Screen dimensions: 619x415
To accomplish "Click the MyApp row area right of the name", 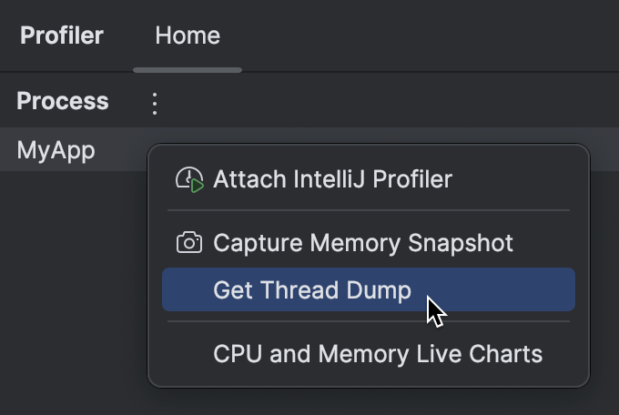I will pyautogui.click(x=120, y=149).
